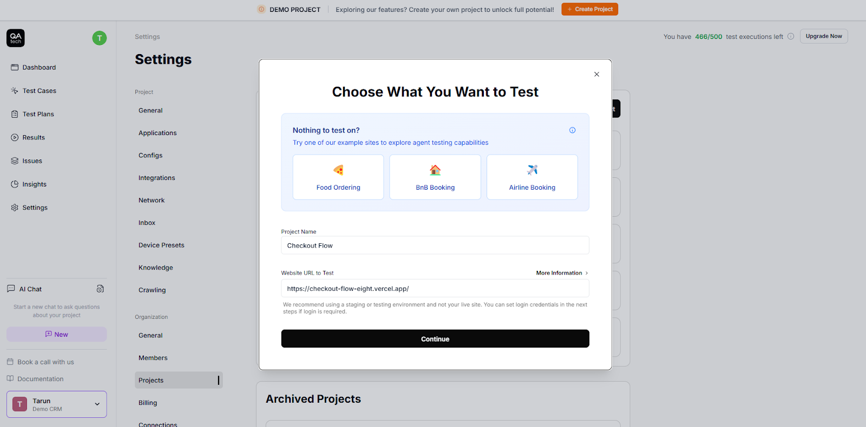Click the info icon next to test executions left
866x427 pixels.
(791, 36)
